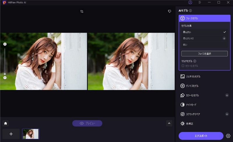Enable the カラー化モデル checkbox
Image resolution: width=233 pixels, height=142 pixels.
click(x=183, y=66)
